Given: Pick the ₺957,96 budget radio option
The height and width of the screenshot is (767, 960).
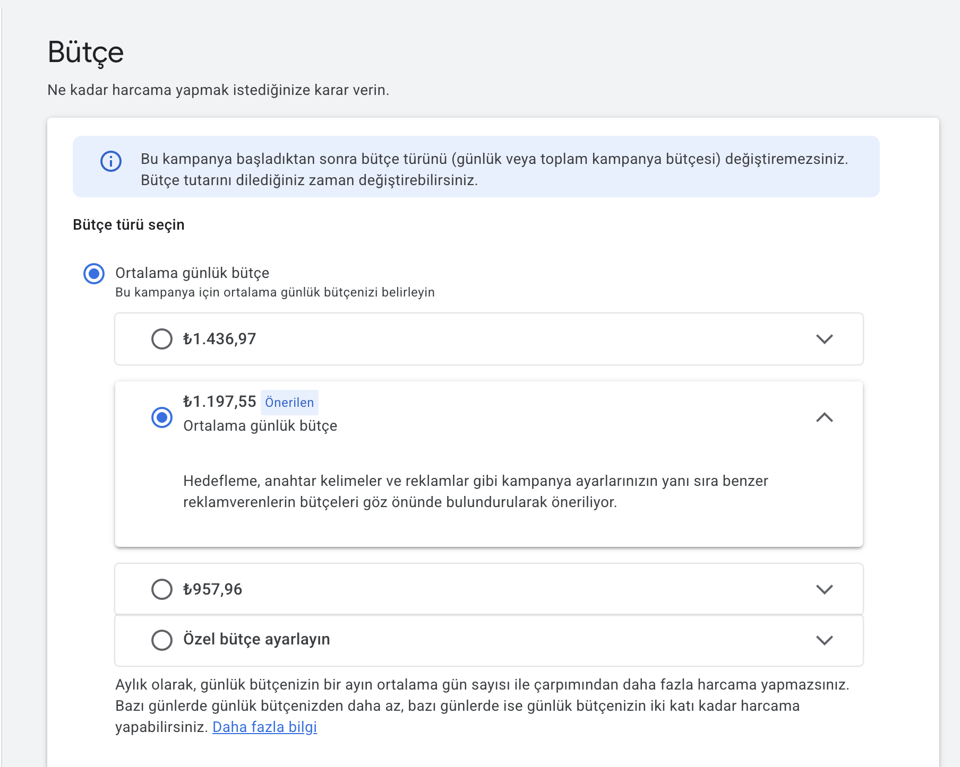Looking at the screenshot, I should point(162,589).
